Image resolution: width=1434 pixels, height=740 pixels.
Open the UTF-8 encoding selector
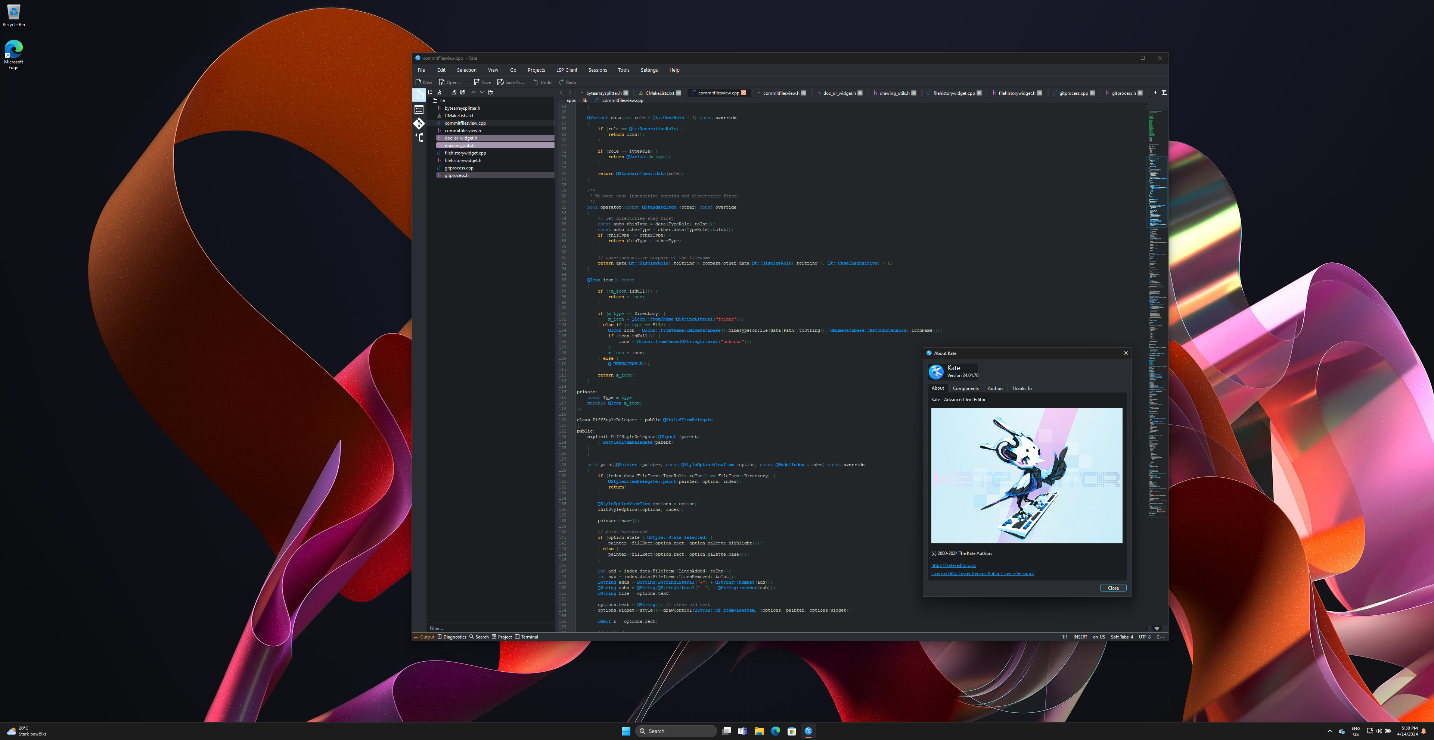(1145, 637)
